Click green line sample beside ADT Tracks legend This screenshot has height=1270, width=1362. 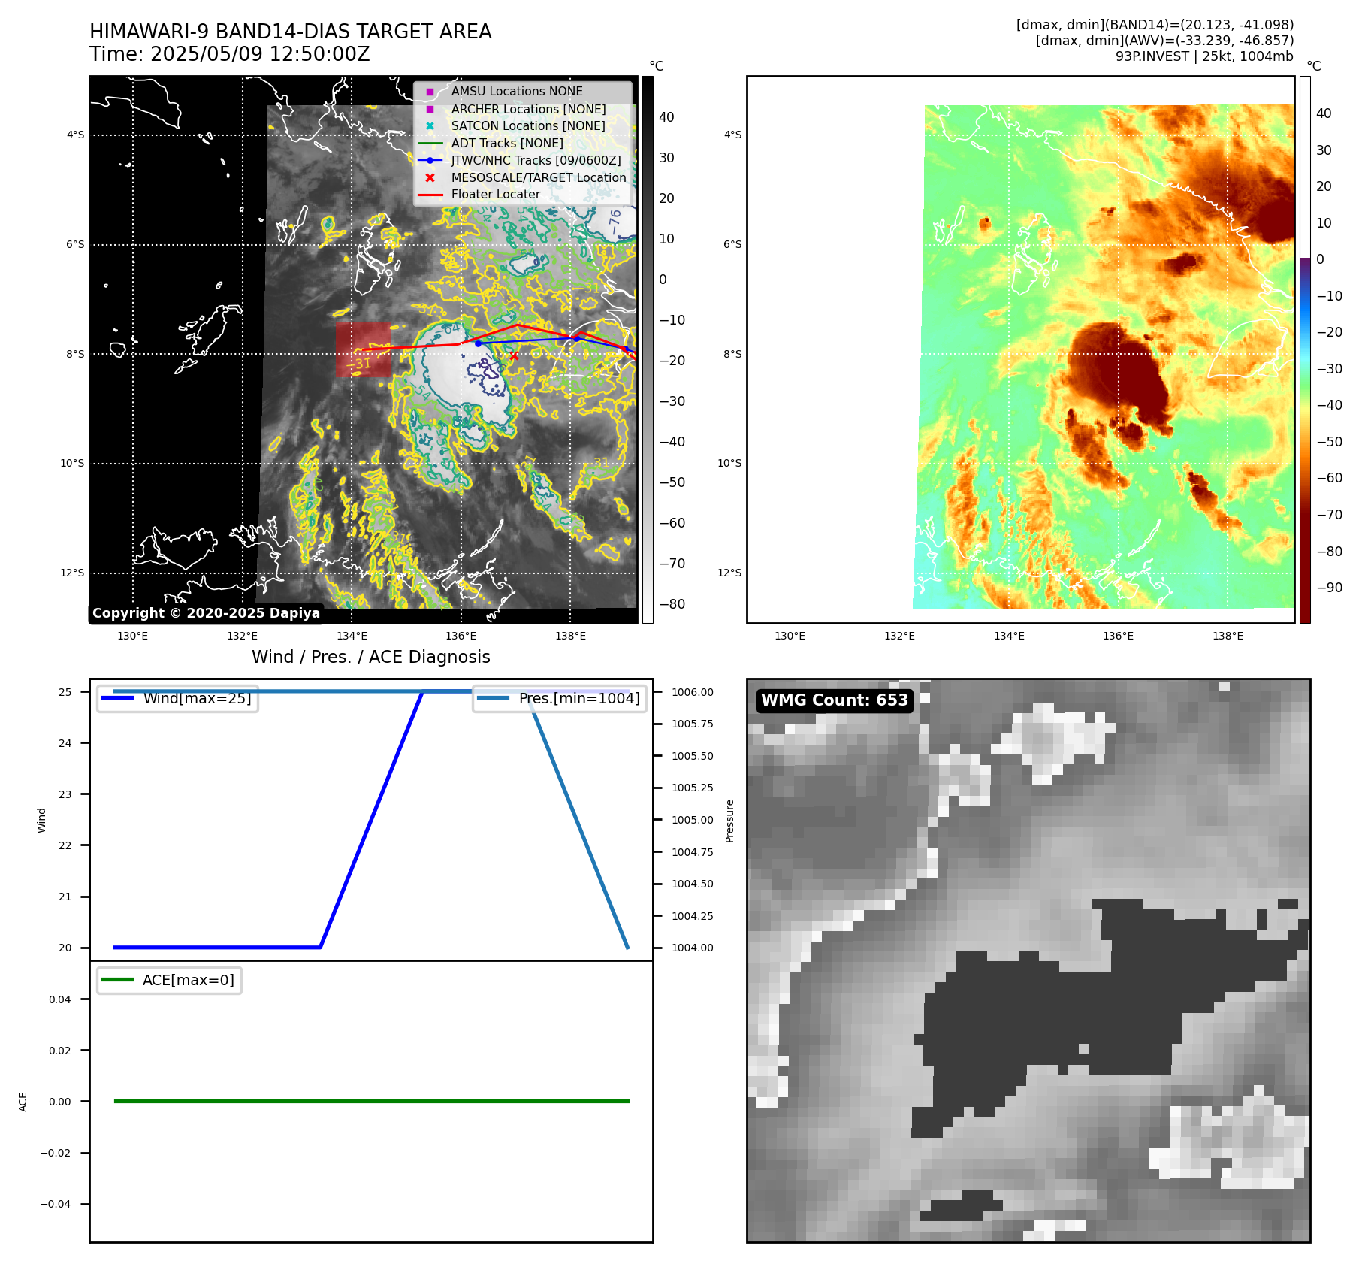430,144
